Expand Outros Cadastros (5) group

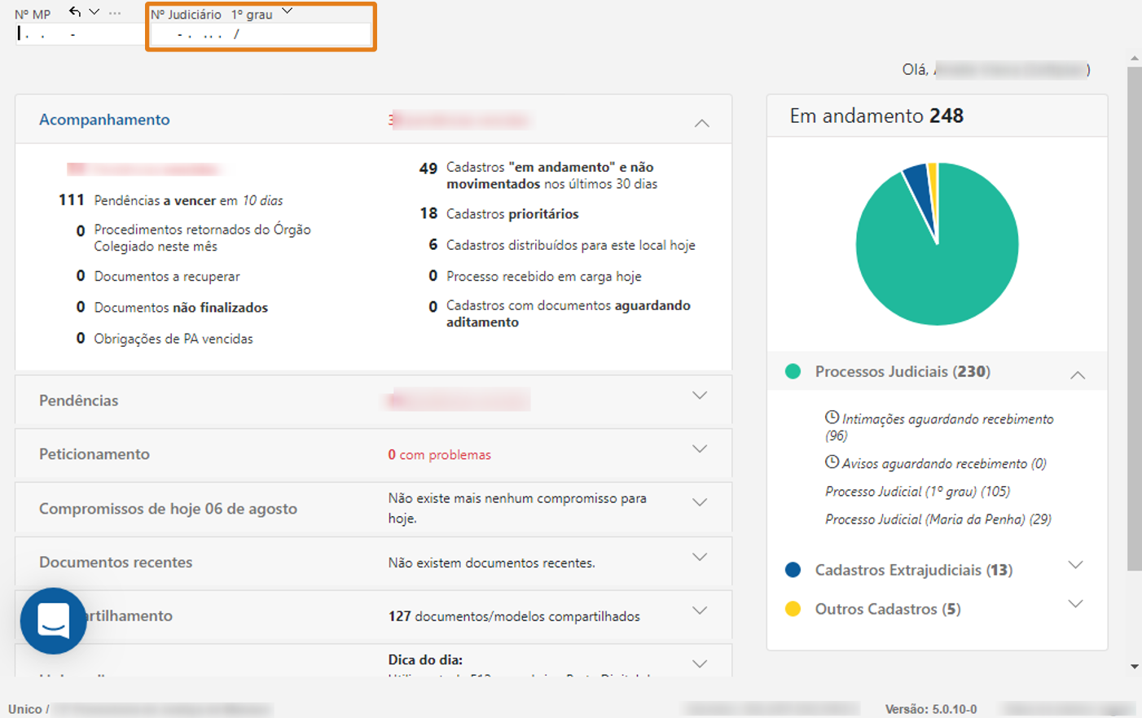tap(1075, 604)
